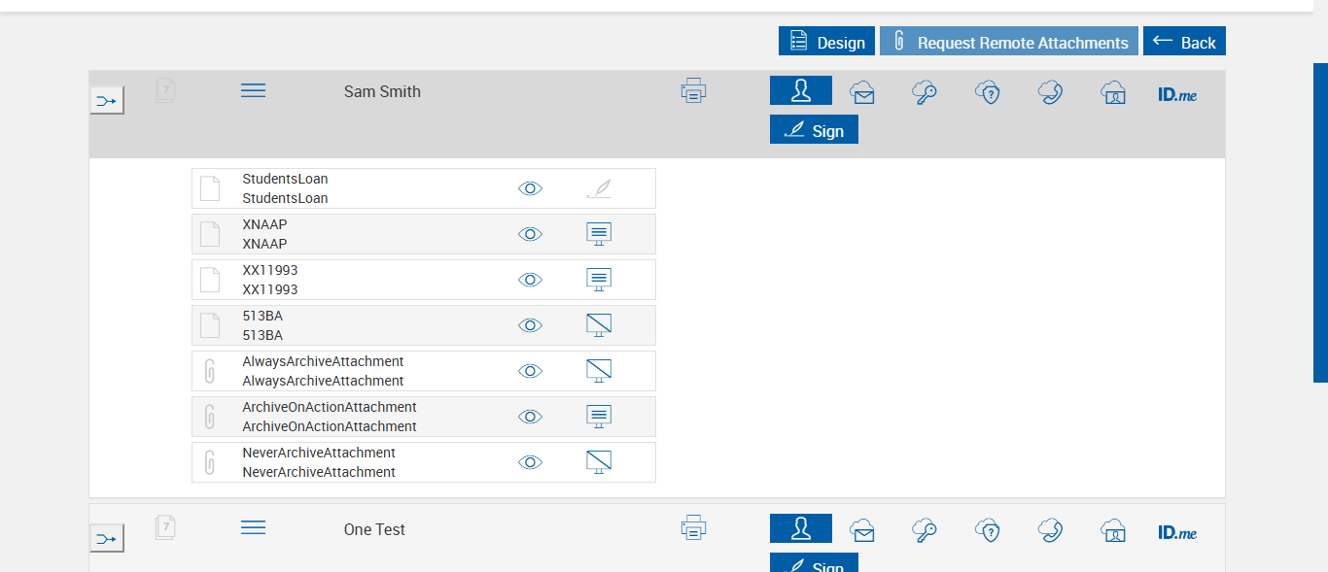Toggle preview eye for StudentsLoan document
The height and width of the screenshot is (572, 1328).
(x=530, y=188)
